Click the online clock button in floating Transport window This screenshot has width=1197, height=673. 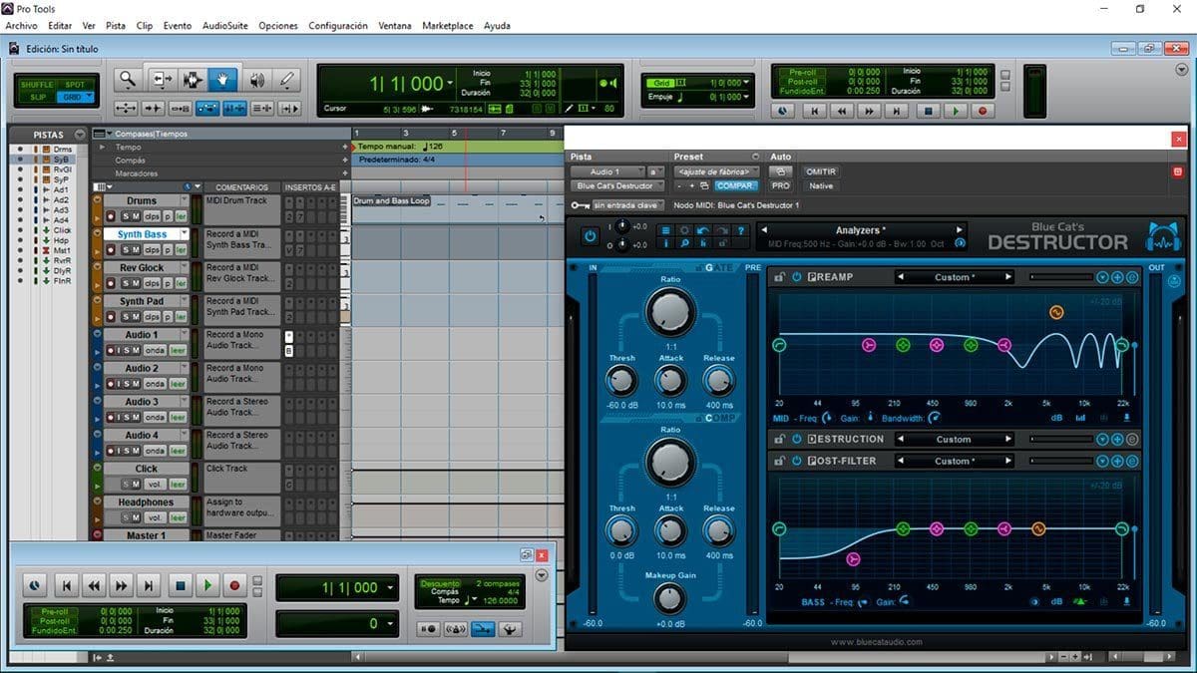coord(34,585)
